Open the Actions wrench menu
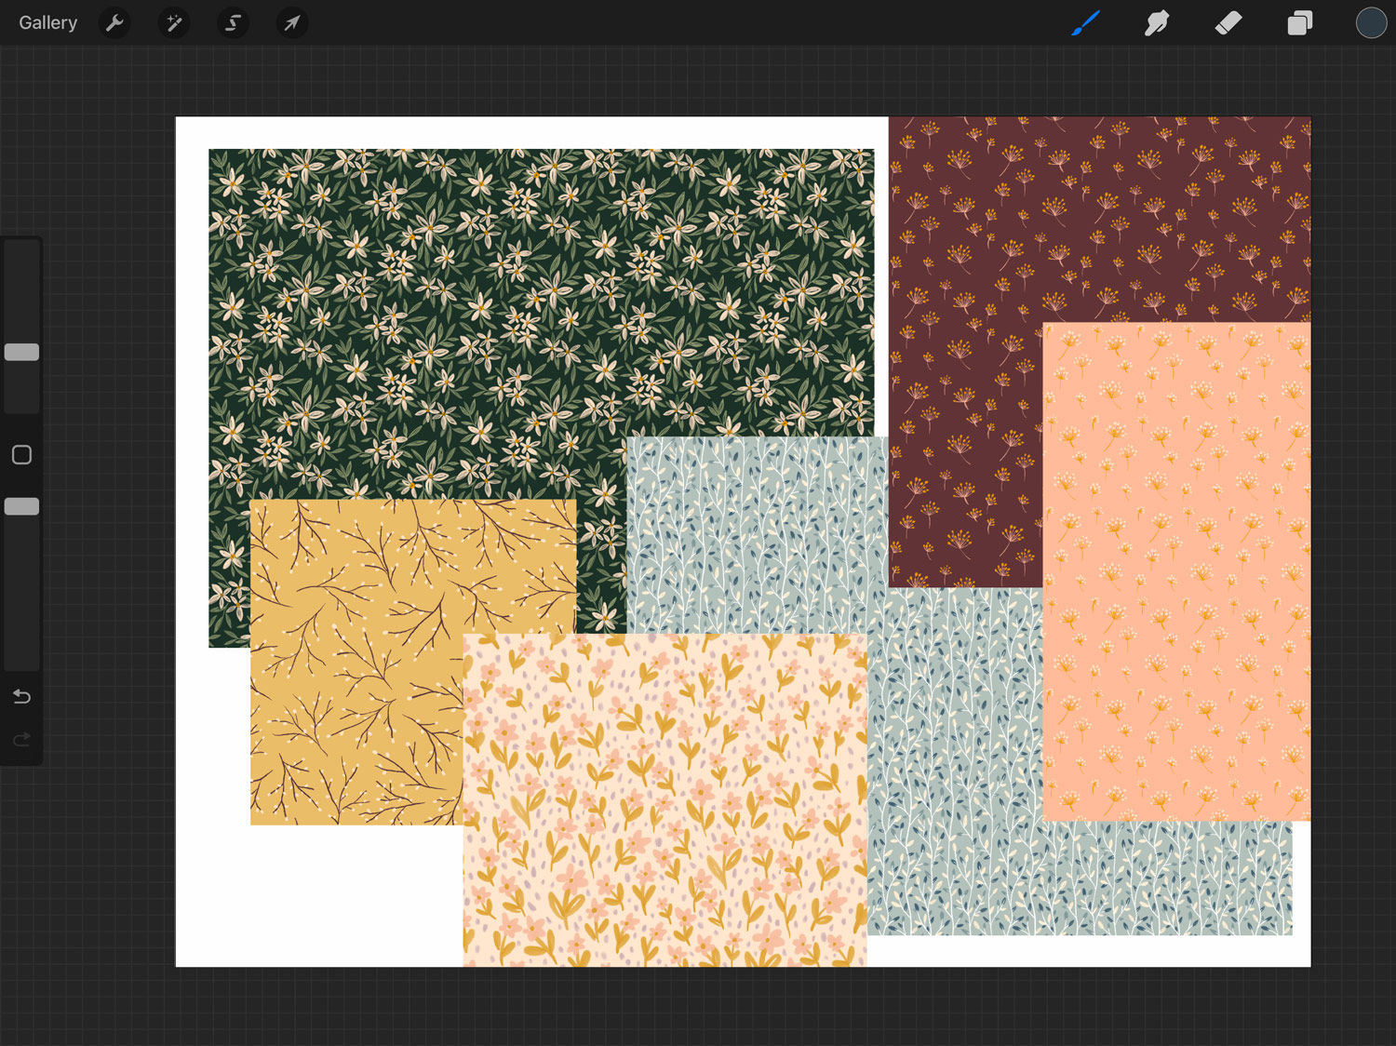 click(x=114, y=22)
